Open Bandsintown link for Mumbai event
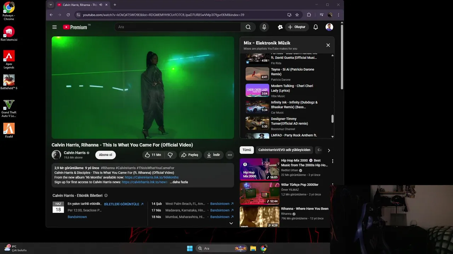This screenshot has width=453, height=254. tap(222, 217)
